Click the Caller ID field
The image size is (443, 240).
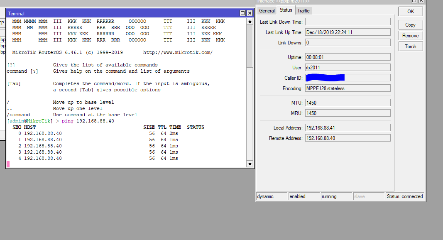(348, 78)
